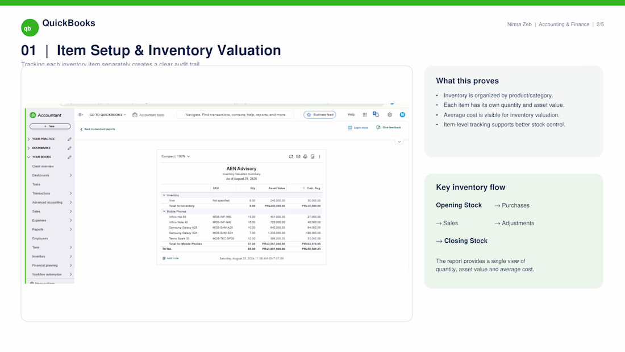Open Sales in sidebar
The width and height of the screenshot is (625, 352).
pyautogui.click(x=36, y=211)
